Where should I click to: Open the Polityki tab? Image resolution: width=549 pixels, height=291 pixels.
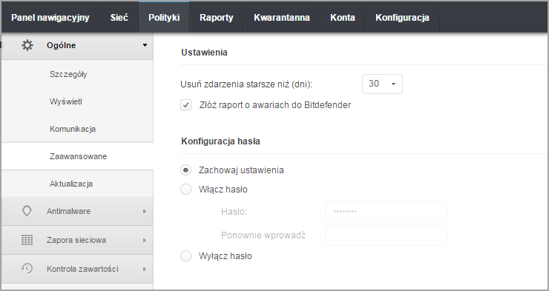pyautogui.click(x=164, y=18)
